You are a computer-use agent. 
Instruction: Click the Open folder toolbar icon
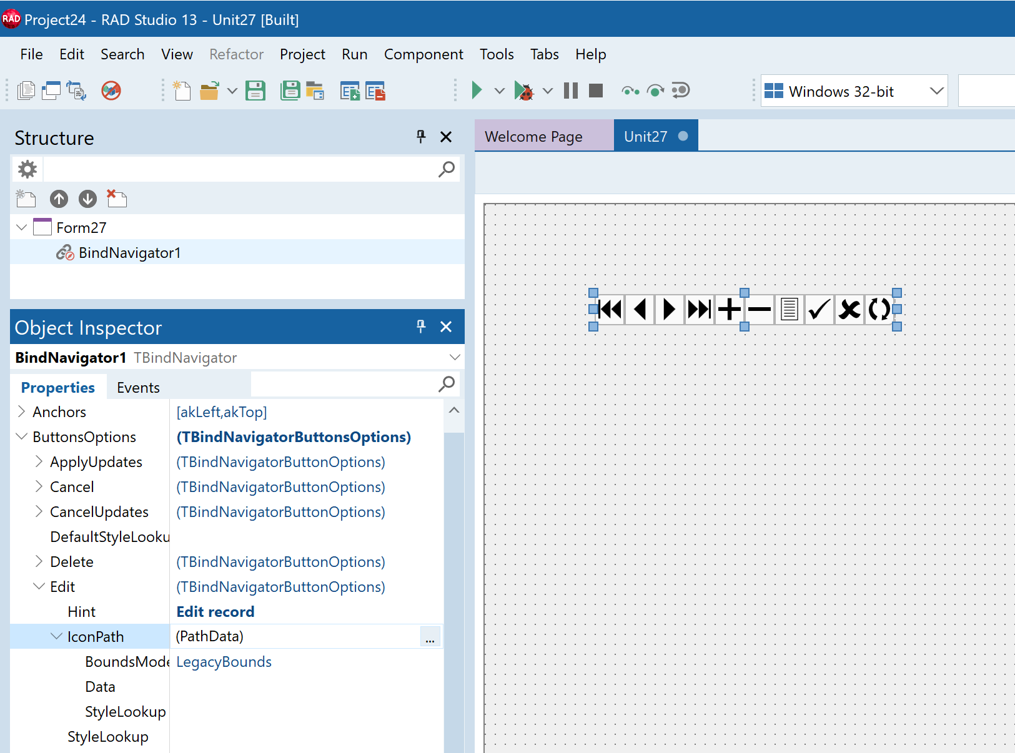pos(209,91)
